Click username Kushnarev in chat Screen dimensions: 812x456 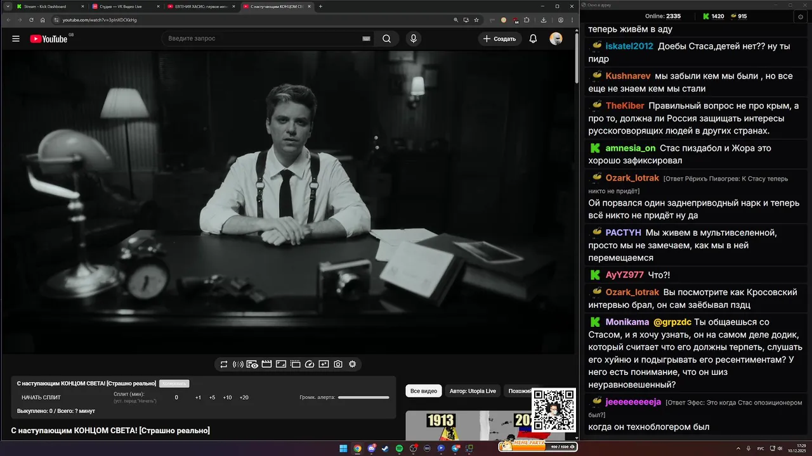point(628,76)
